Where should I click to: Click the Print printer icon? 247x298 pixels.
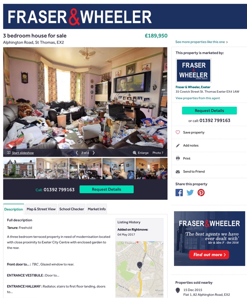[x=178, y=158]
